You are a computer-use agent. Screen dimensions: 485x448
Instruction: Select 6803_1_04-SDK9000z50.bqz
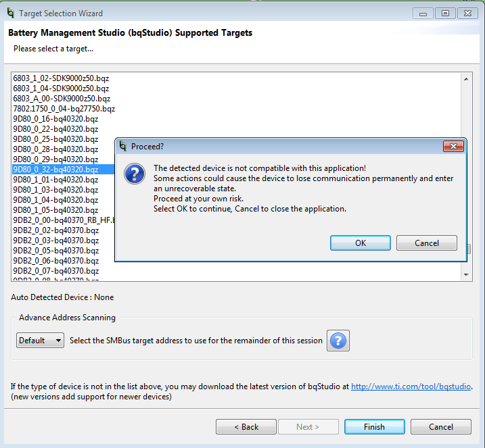(x=61, y=89)
